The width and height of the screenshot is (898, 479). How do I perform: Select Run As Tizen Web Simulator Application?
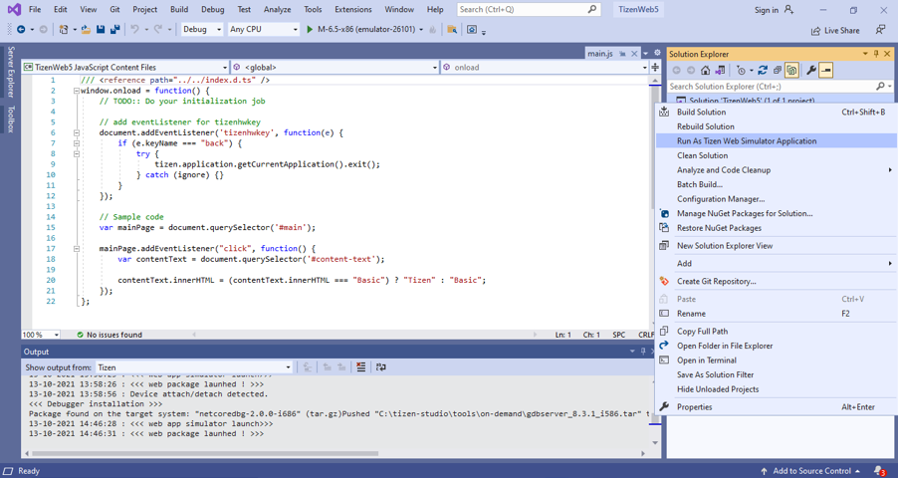coord(747,141)
